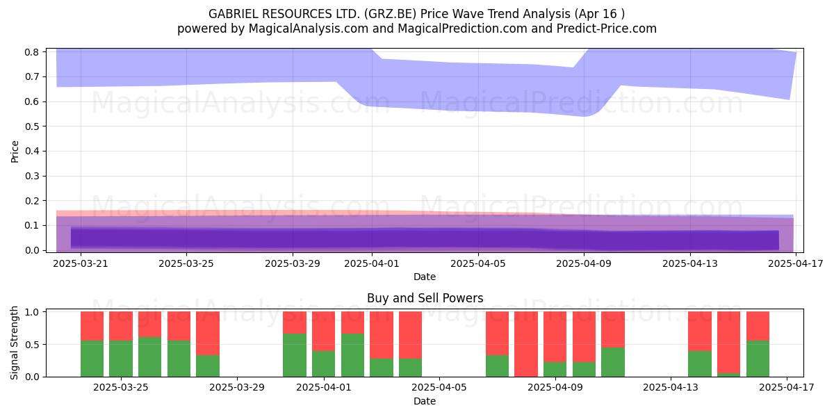Click the 0.4 tick on the Price axis
This screenshot has height=417, width=834.
(x=33, y=151)
